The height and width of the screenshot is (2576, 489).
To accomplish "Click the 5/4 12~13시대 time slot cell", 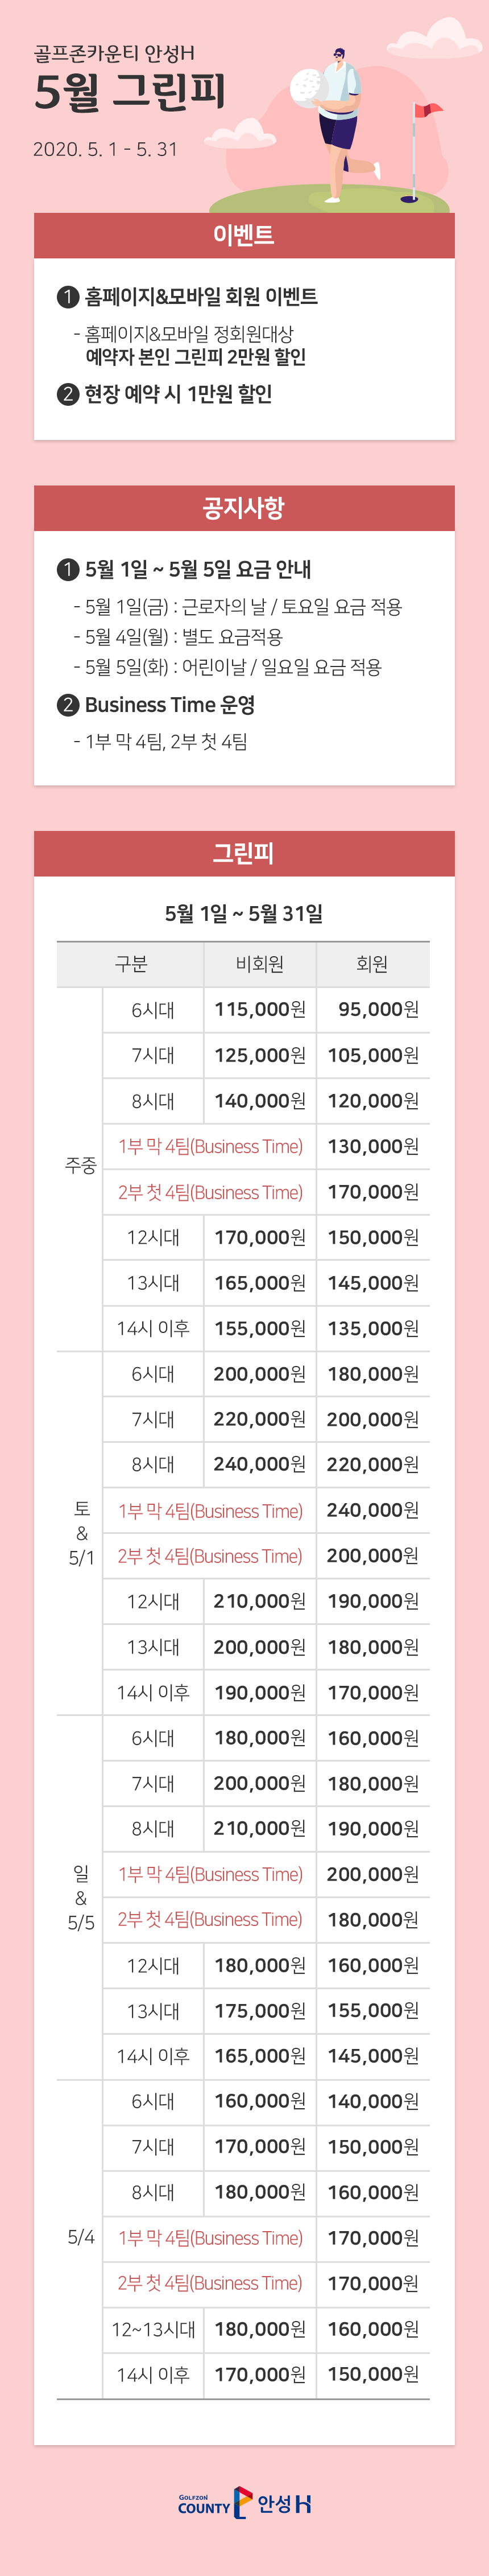I will [153, 2329].
